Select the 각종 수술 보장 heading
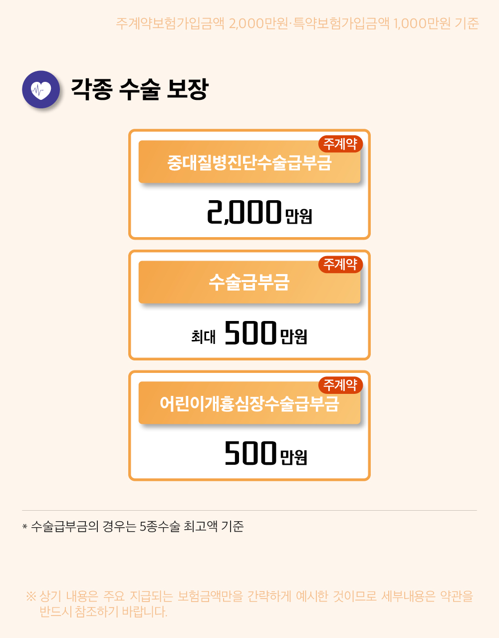Image resolution: width=499 pixels, height=638 pixels. pyautogui.click(x=139, y=90)
